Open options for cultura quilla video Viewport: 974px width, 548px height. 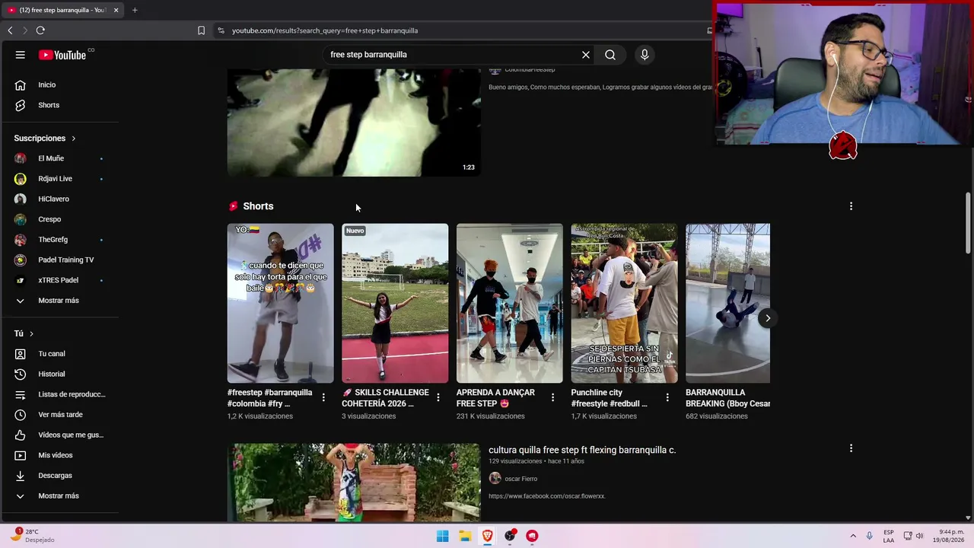851,449
